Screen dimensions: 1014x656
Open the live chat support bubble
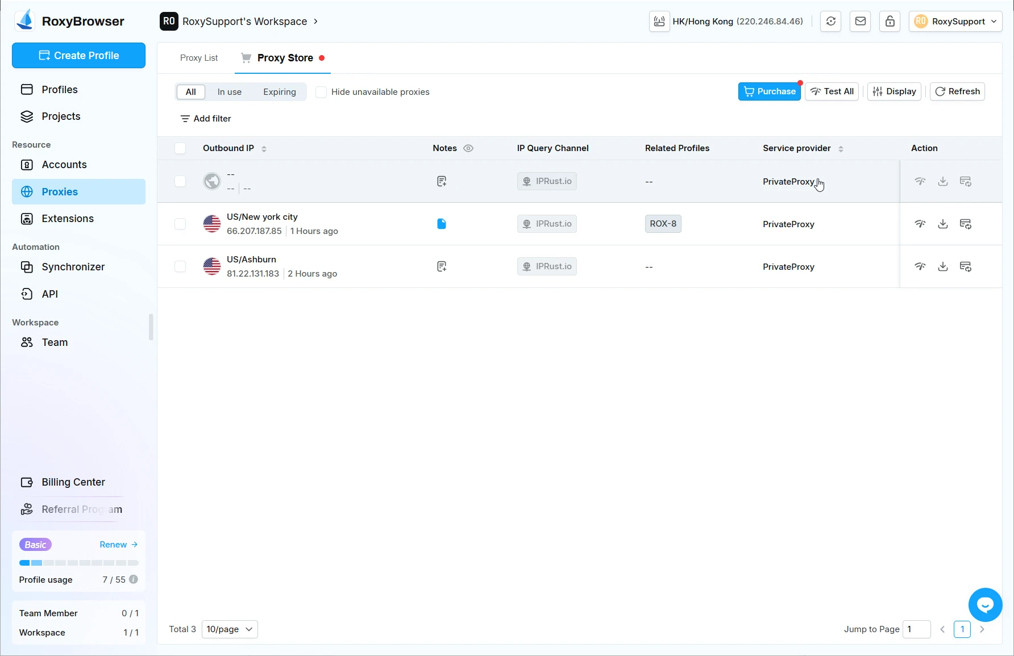[x=985, y=605]
